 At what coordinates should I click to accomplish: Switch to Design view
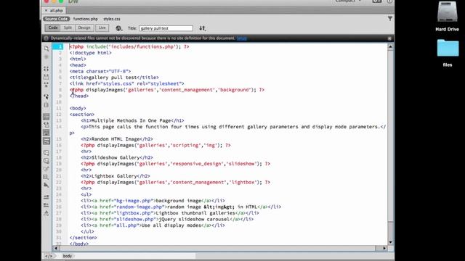tap(84, 28)
